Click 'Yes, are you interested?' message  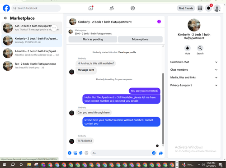(144, 91)
